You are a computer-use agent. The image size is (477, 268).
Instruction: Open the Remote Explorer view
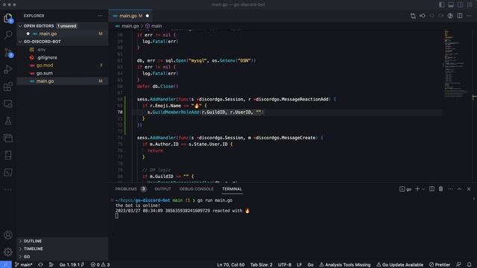8,104
